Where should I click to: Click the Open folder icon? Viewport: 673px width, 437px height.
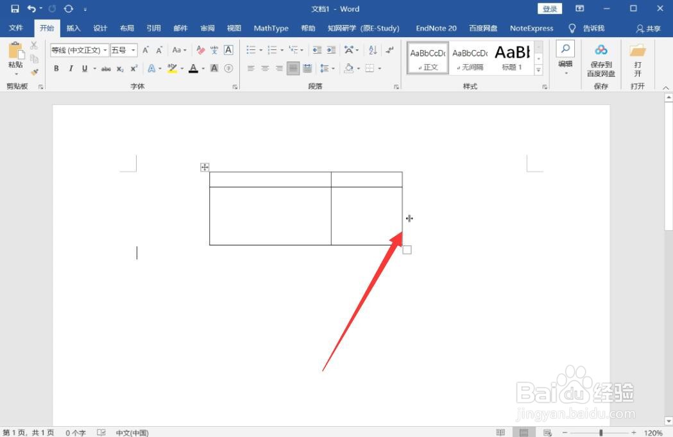[637, 51]
